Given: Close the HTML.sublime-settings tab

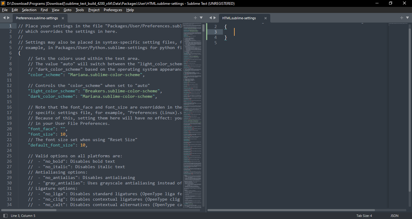Looking at the screenshot, I should [265, 18].
